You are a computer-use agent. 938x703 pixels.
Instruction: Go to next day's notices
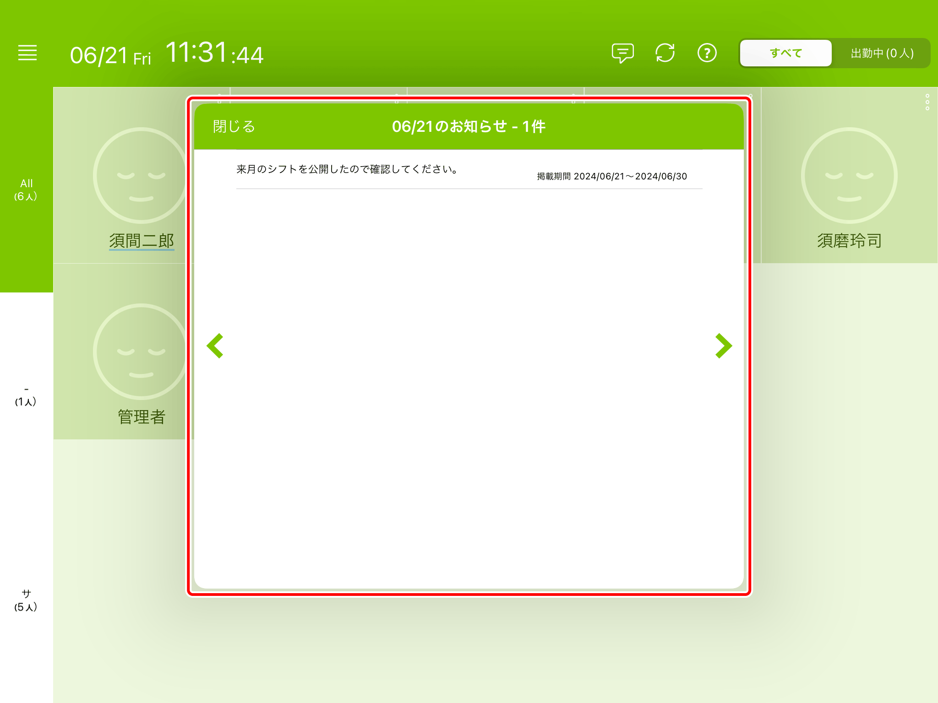724,346
